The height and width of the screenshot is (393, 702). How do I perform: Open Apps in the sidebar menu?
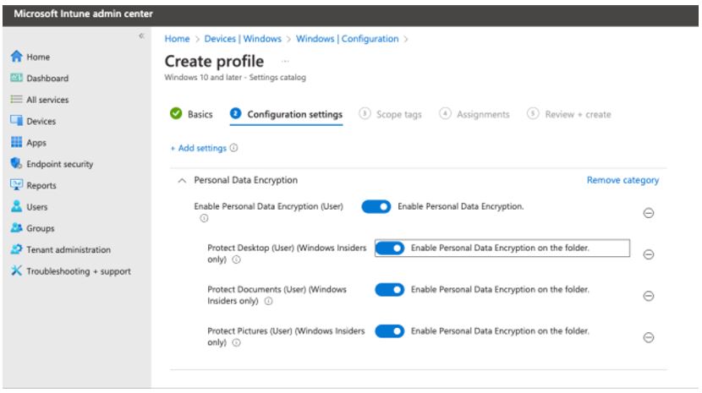[x=36, y=143]
